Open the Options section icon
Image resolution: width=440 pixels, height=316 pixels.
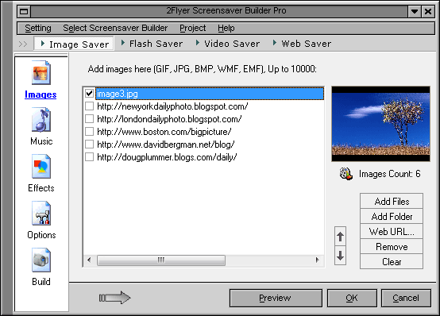coord(41,214)
